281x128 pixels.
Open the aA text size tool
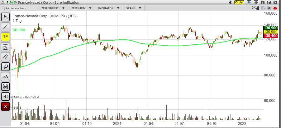tap(6, 76)
